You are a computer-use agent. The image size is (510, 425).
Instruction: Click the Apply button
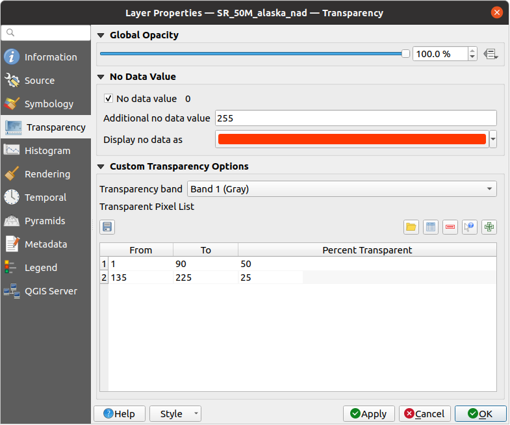click(x=368, y=414)
